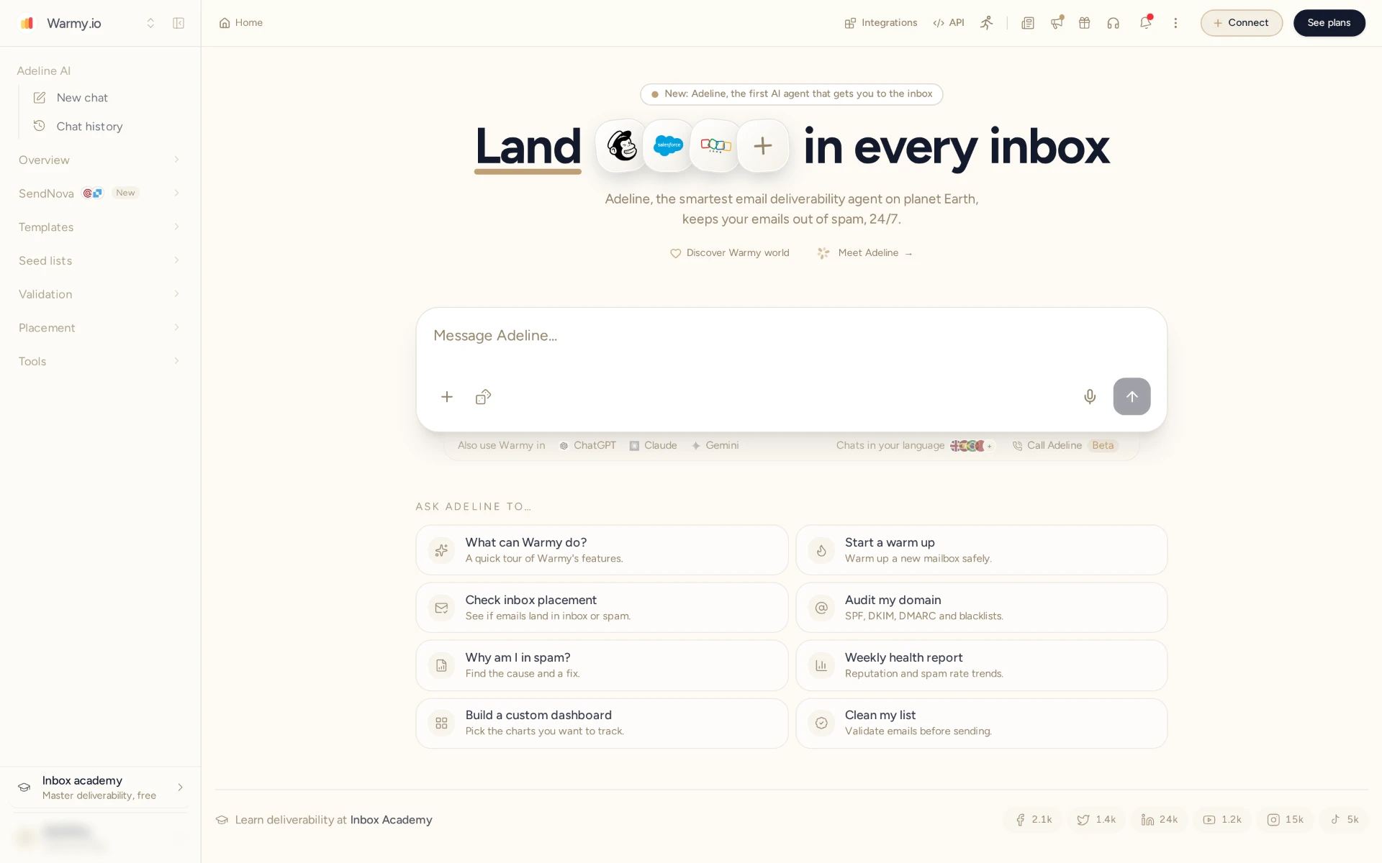1382x863 pixels.
Task: Open the notifications bell
Action: click(1145, 23)
